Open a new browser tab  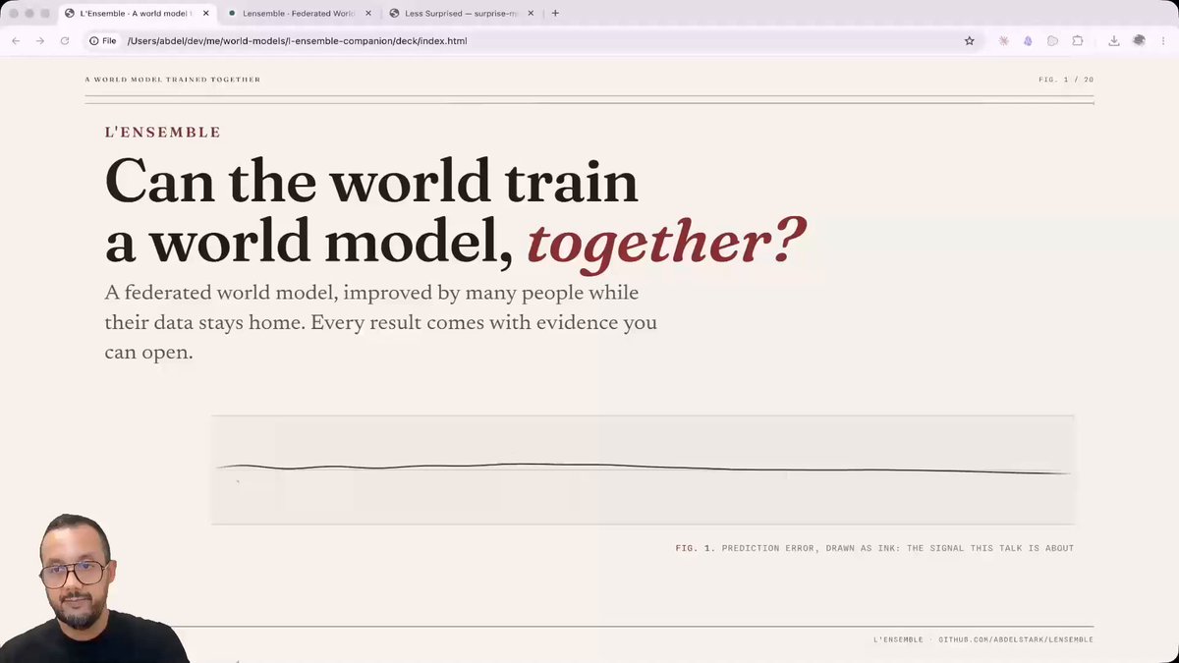pyautogui.click(x=555, y=13)
